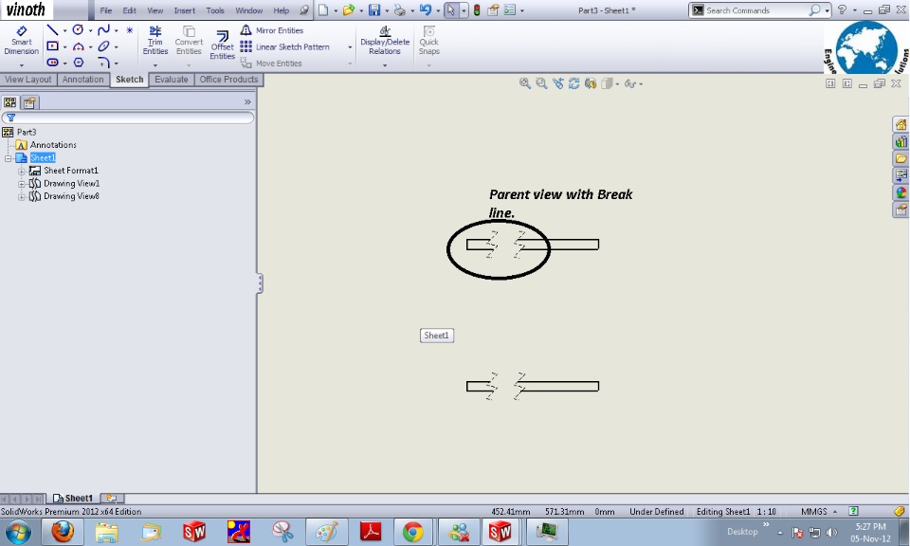
Task: Switch to the View Layout tab
Action: pos(27,80)
